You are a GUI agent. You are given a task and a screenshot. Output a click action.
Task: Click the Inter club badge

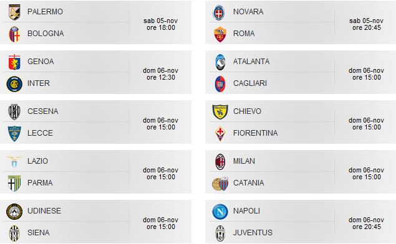[x=14, y=84]
